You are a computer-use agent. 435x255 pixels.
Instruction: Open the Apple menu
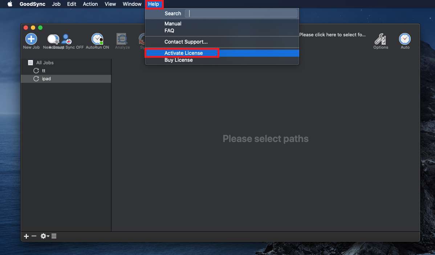(10, 4)
